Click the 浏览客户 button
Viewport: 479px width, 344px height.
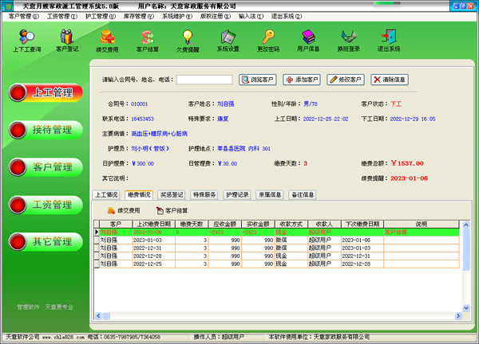pyautogui.click(x=257, y=80)
